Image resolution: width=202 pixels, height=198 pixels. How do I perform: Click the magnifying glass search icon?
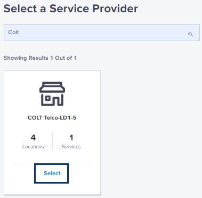pyautogui.click(x=190, y=34)
